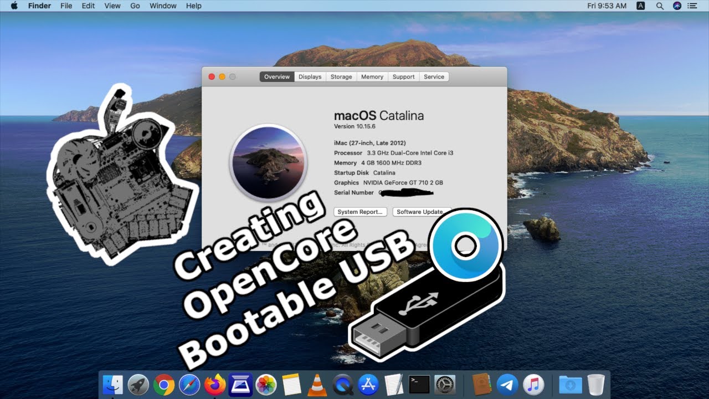
Task: Open Notification Center list icon
Action: [x=692, y=6]
